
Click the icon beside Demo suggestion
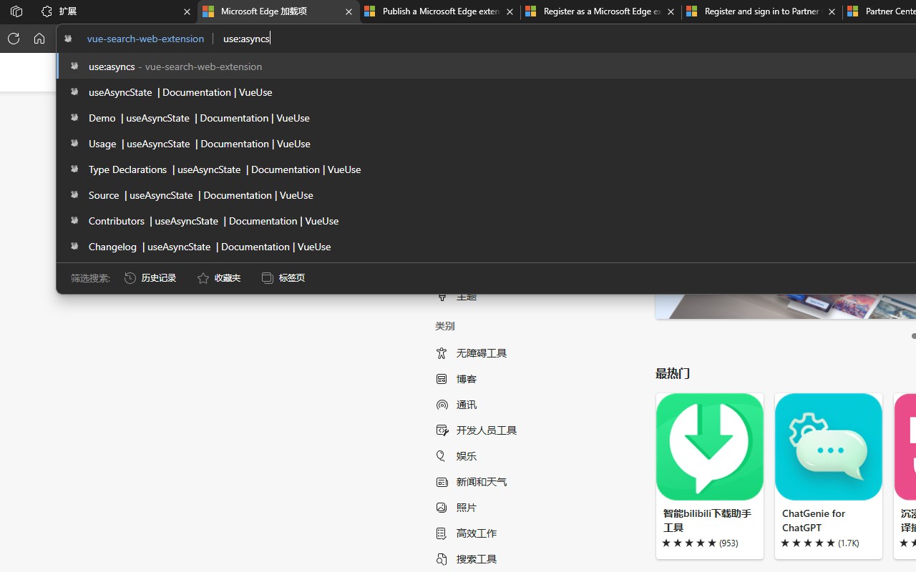point(74,117)
